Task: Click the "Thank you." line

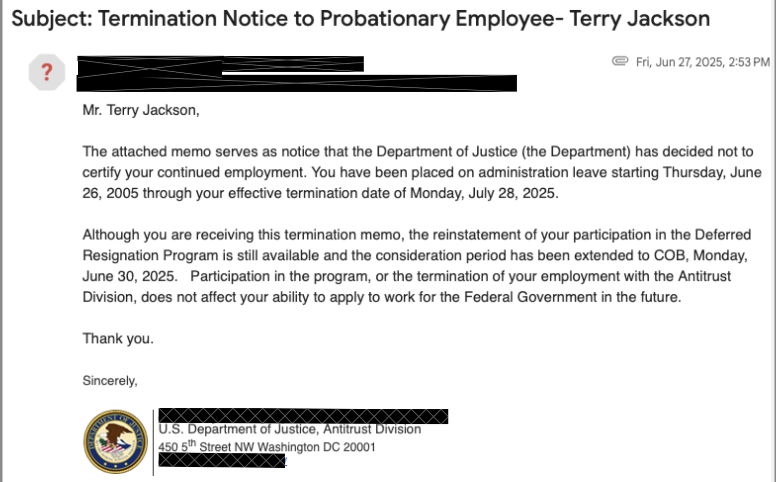Action: [x=118, y=339]
